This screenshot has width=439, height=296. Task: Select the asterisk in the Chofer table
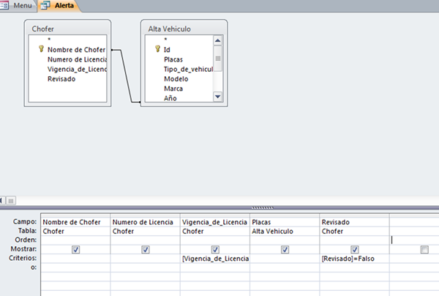pyautogui.click(x=49, y=40)
